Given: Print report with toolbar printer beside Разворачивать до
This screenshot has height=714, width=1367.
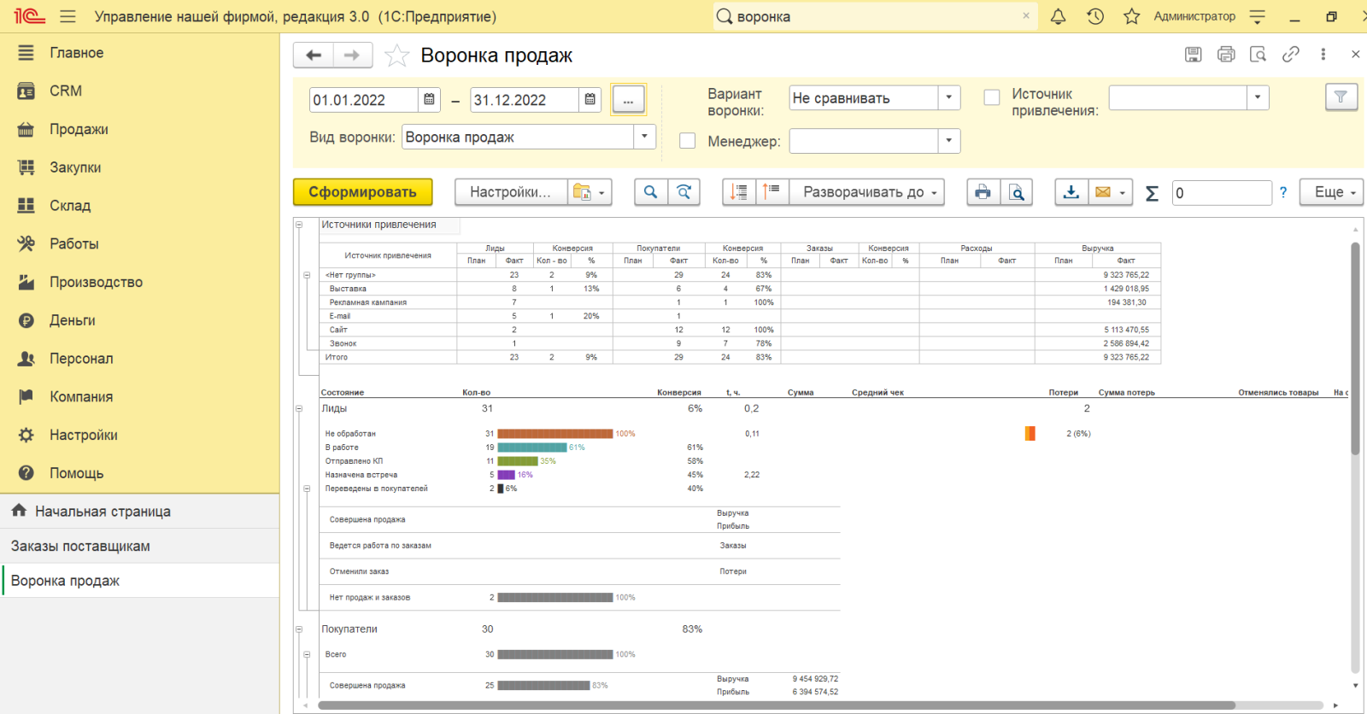Looking at the screenshot, I should click(x=983, y=192).
